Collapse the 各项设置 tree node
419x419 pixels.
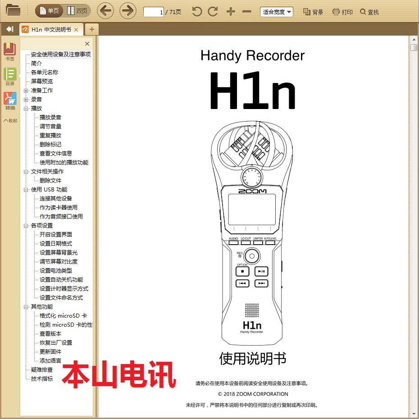[x=26, y=226]
